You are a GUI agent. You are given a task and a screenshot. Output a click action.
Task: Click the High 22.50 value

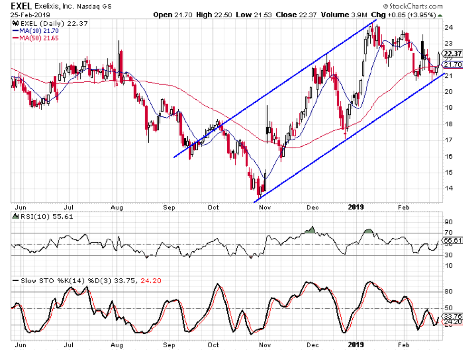pyautogui.click(x=214, y=15)
